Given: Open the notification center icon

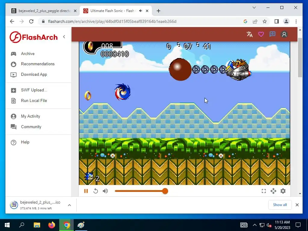Looking at the screenshot, I should 298,225.
